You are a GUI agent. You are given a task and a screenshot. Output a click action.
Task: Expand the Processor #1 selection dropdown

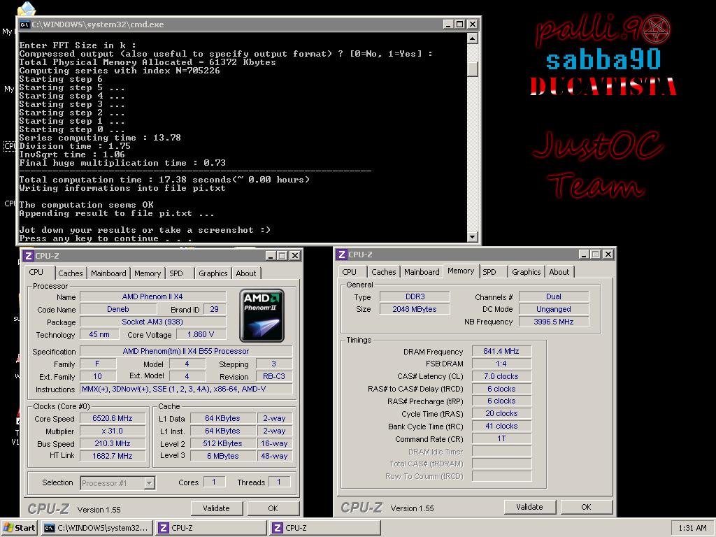150,482
